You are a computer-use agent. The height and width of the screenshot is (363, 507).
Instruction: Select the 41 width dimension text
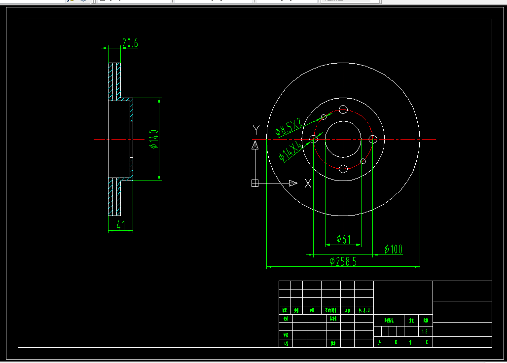pyautogui.click(x=121, y=225)
